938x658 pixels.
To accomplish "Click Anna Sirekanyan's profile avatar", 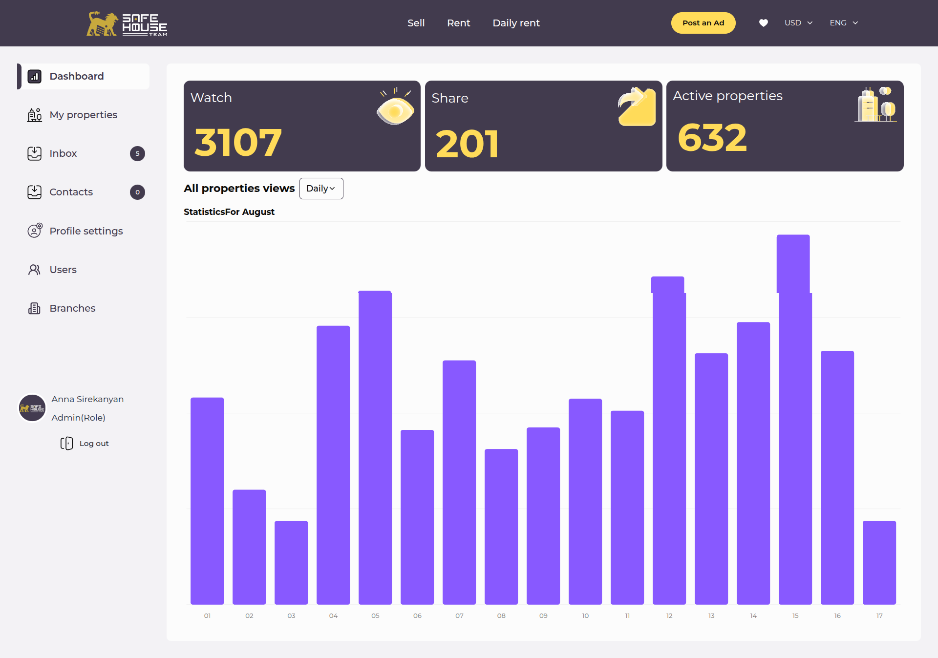I will pos(32,408).
